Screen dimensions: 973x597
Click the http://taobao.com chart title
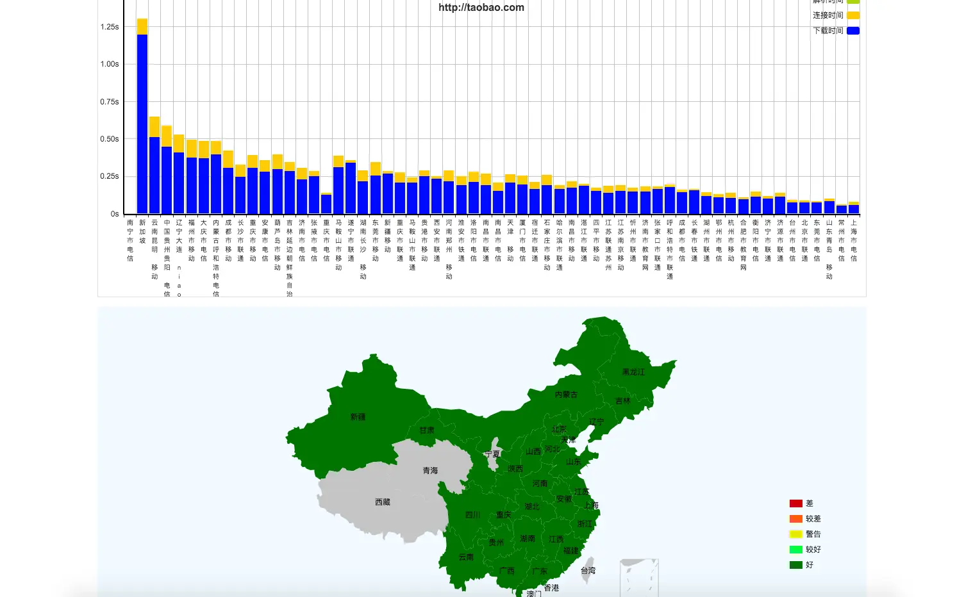click(x=481, y=8)
